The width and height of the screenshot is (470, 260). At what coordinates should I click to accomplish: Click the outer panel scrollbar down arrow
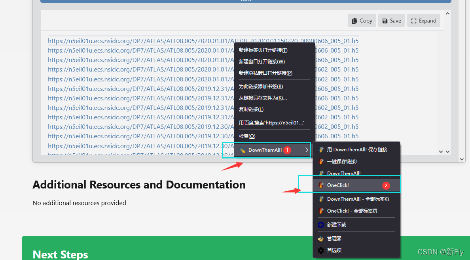coord(462,159)
